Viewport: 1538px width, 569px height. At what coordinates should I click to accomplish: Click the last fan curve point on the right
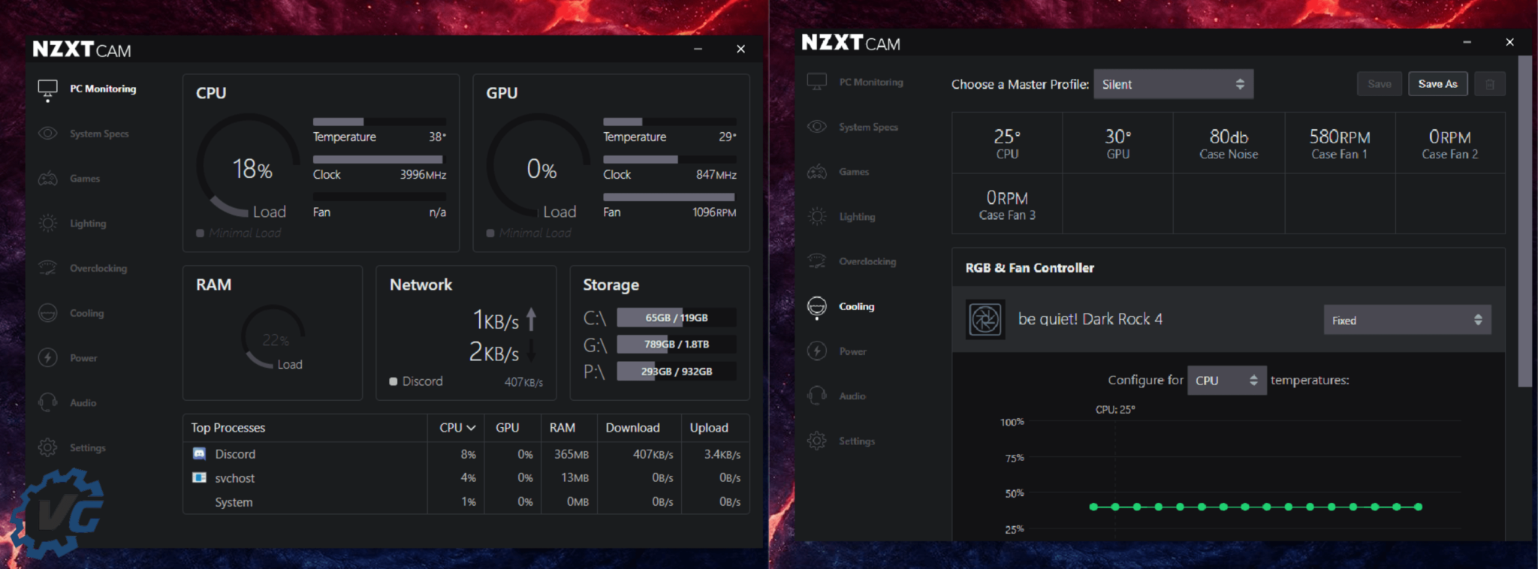[1418, 507]
